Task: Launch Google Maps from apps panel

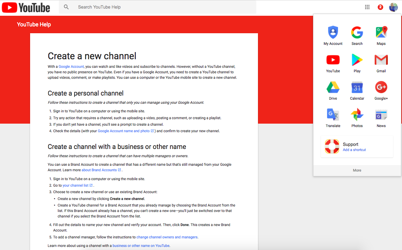Action: coord(381,35)
